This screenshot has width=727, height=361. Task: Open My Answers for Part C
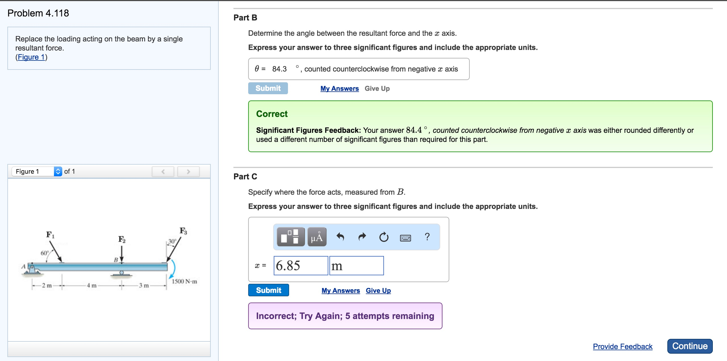[341, 290]
